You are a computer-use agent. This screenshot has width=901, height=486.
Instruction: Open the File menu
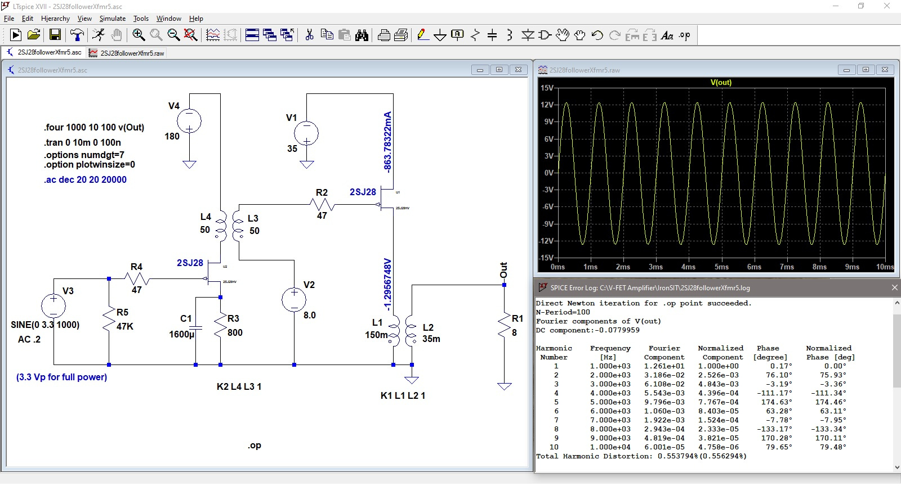(9, 19)
